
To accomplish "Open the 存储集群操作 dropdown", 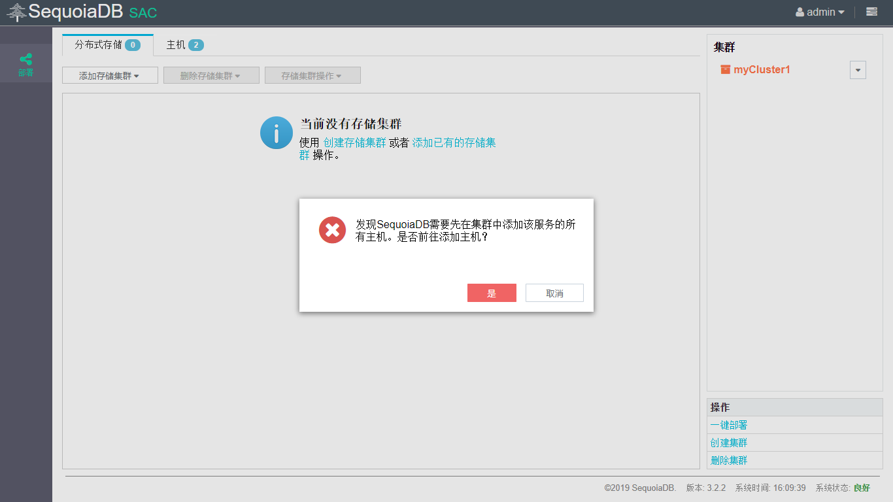I will tap(312, 75).
